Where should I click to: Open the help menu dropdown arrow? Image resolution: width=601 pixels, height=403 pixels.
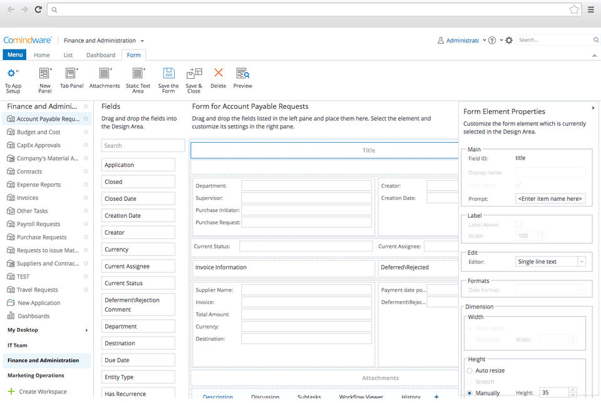501,40
